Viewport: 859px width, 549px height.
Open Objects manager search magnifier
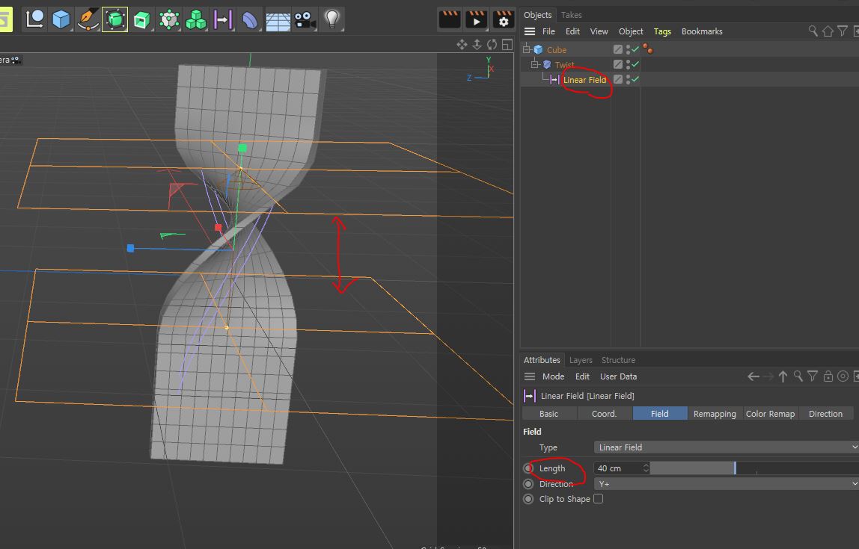point(813,31)
